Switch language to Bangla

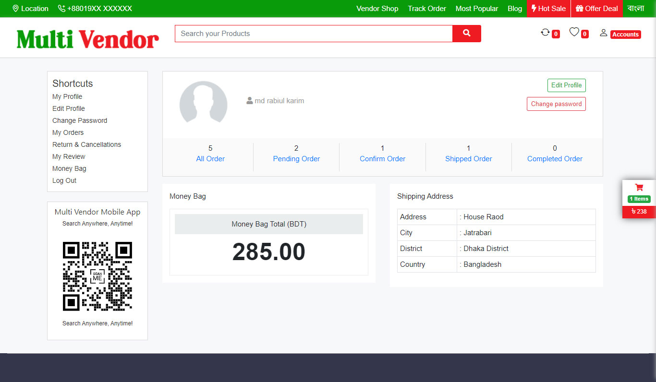[635, 9]
